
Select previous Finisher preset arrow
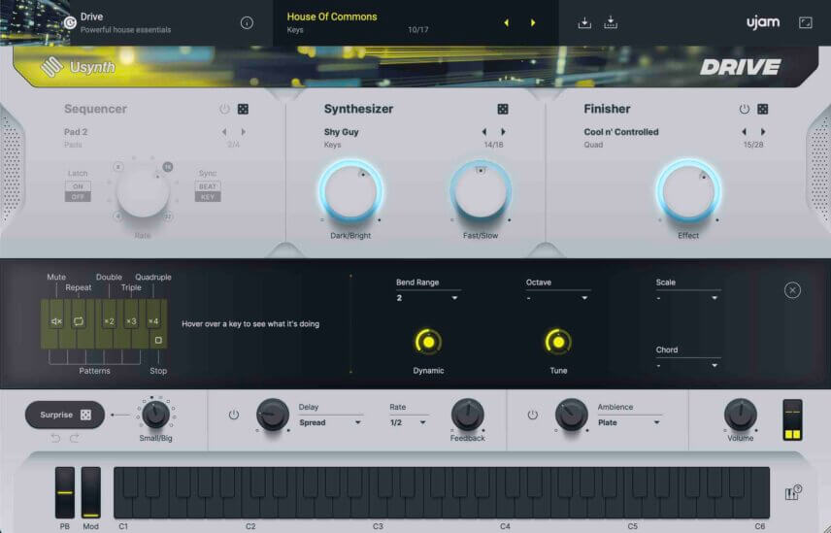tap(744, 132)
